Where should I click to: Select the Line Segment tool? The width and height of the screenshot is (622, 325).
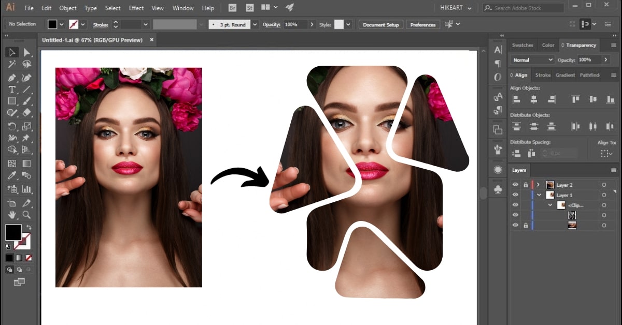click(x=26, y=90)
